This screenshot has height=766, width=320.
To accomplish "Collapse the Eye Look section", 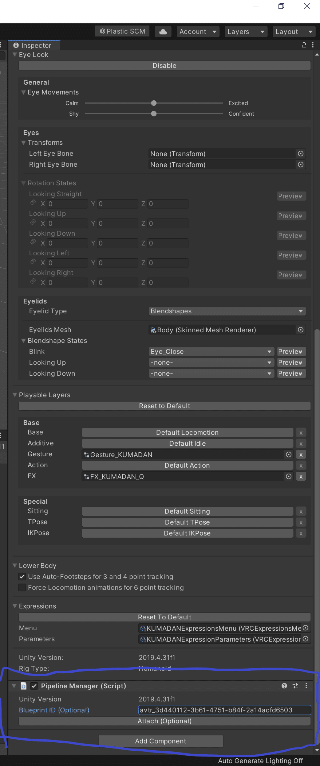I will [15, 55].
